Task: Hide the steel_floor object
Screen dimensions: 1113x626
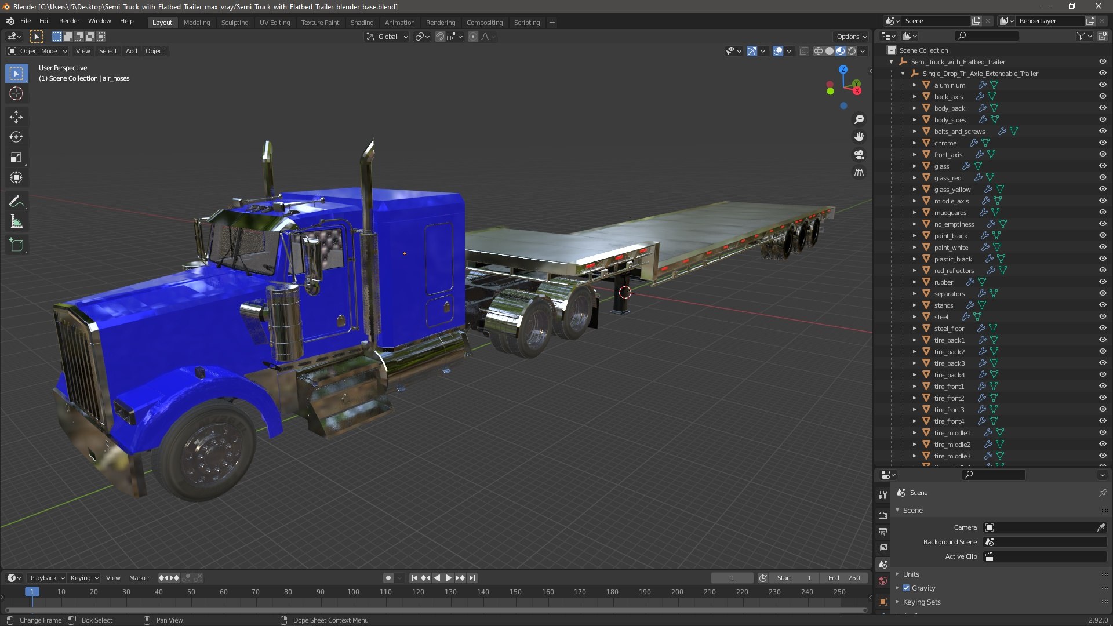Action: click(x=1103, y=329)
